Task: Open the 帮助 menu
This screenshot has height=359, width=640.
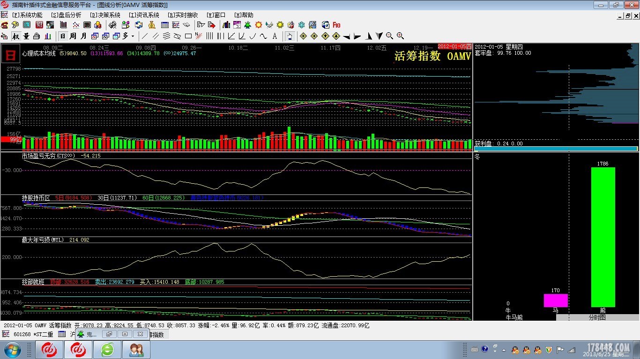Action: (244, 15)
